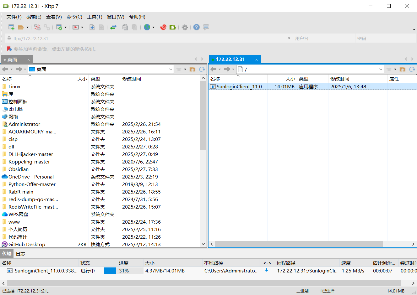
Task: Click the 用户名 input field
Action: click(x=323, y=38)
